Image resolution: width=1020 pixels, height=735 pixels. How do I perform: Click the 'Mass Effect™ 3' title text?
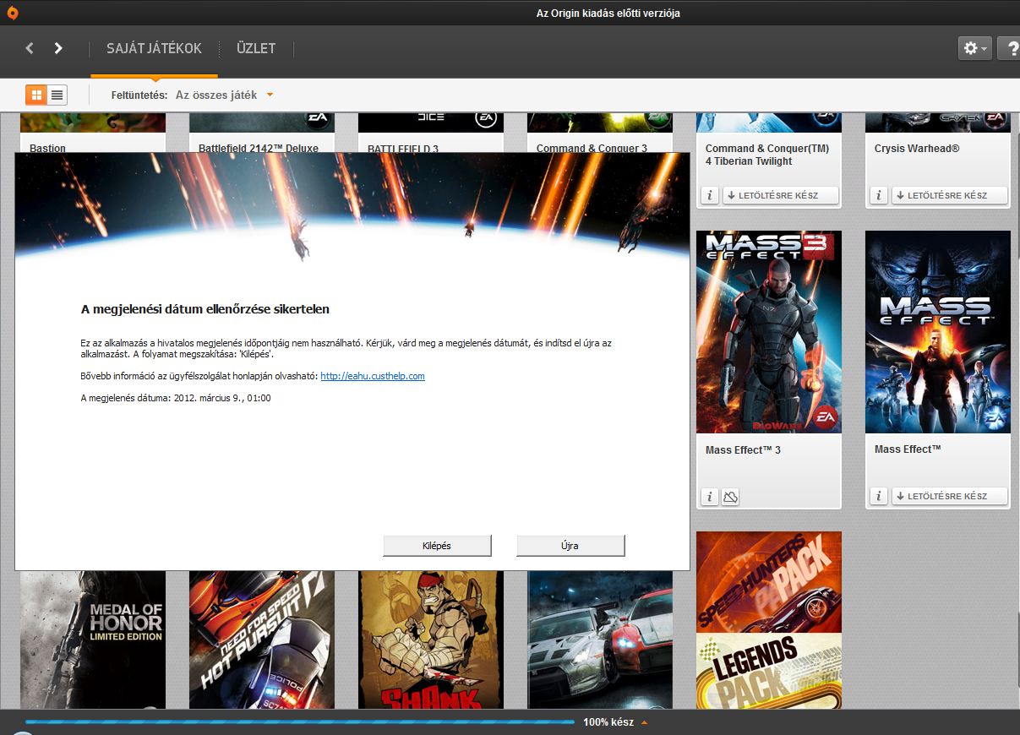coord(743,450)
